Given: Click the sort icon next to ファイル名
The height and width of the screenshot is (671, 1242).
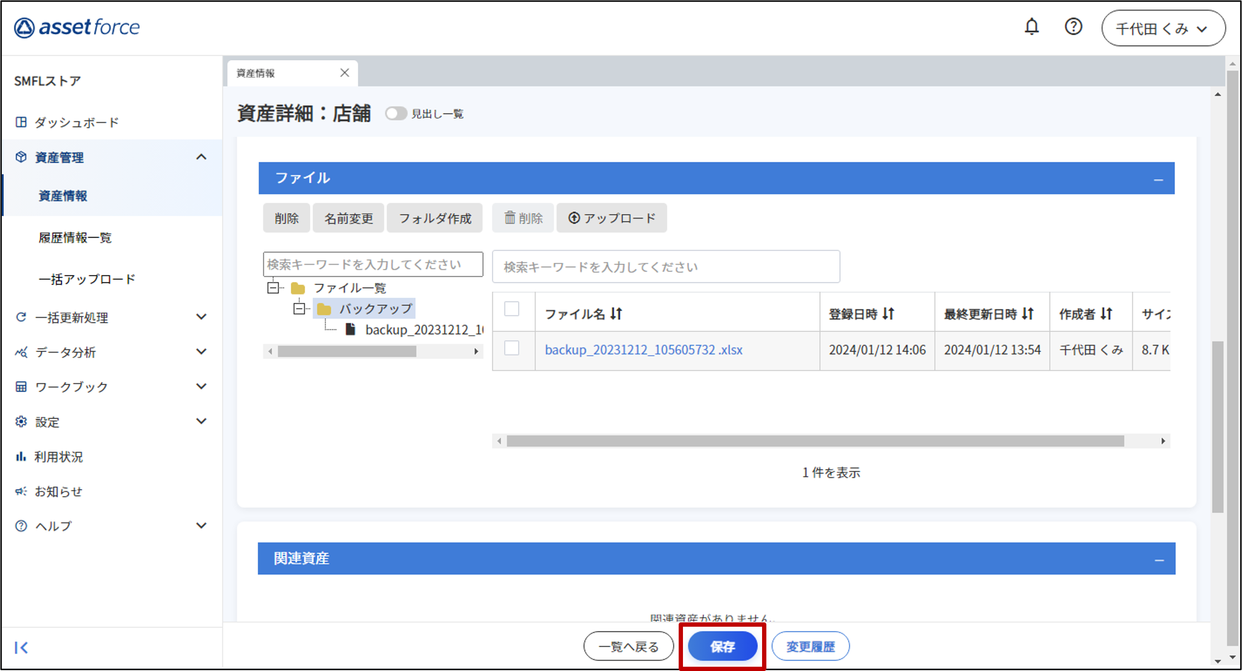Looking at the screenshot, I should 616,314.
